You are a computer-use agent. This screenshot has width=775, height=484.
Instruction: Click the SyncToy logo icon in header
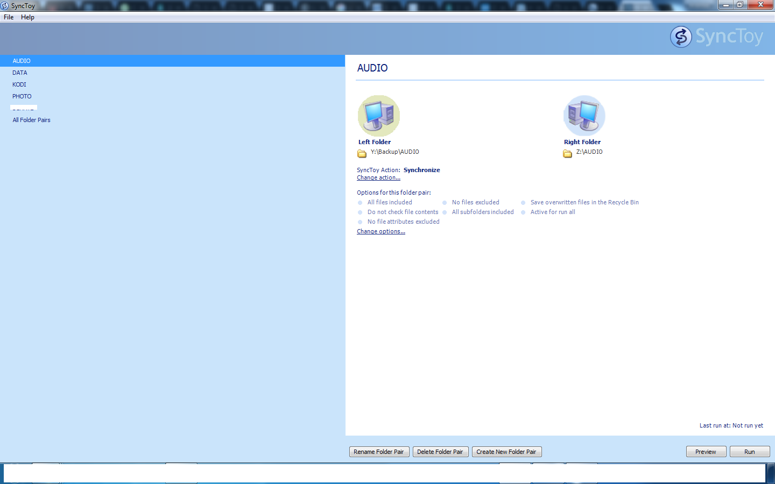coord(681,37)
